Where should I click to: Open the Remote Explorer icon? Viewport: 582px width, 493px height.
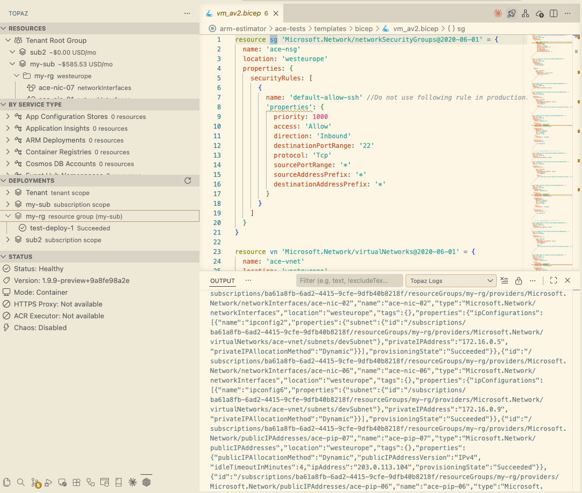coord(62,482)
